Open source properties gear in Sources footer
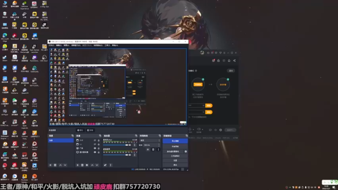The height and width of the screenshot is (190, 338). (87, 165)
